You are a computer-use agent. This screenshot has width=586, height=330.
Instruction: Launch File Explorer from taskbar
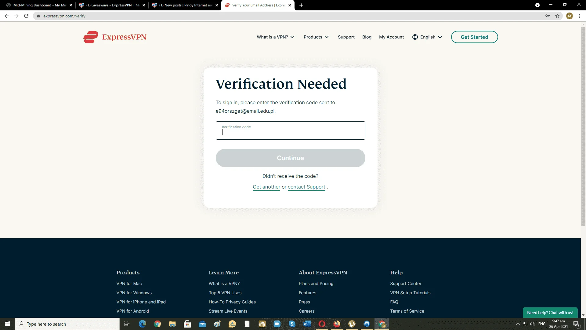click(172, 324)
